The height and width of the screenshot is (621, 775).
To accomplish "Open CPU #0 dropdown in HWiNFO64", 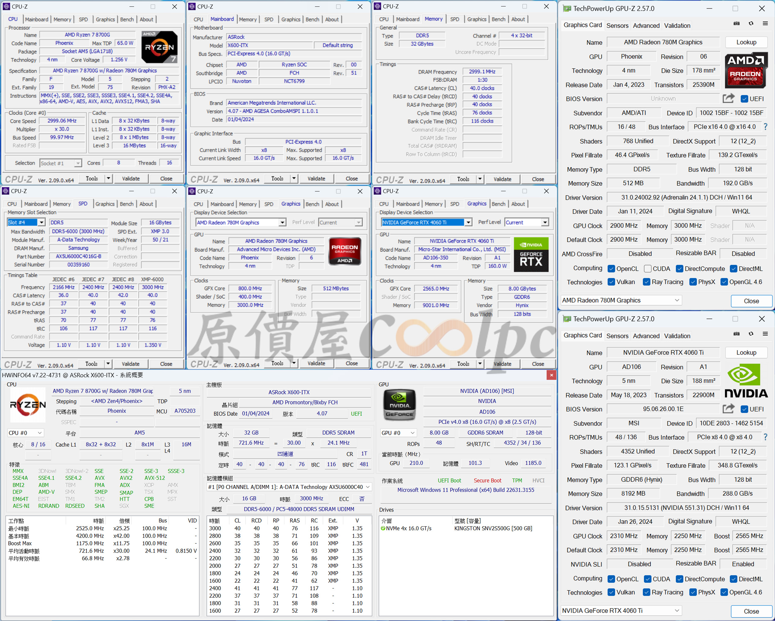I will click(x=26, y=433).
